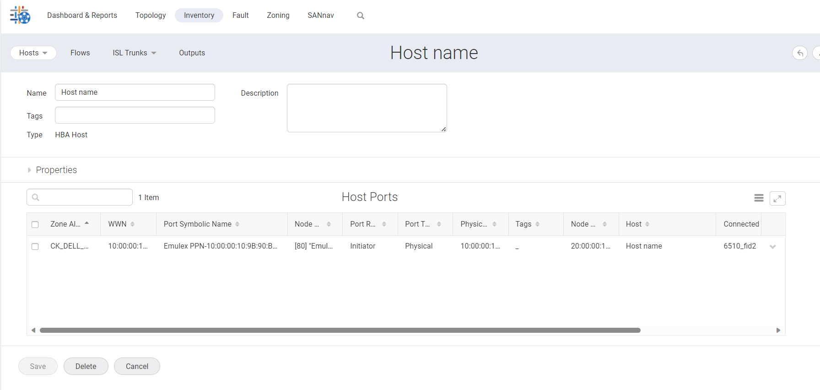Click the Delete button
Image resolution: width=820 pixels, height=390 pixels.
coord(86,366)
